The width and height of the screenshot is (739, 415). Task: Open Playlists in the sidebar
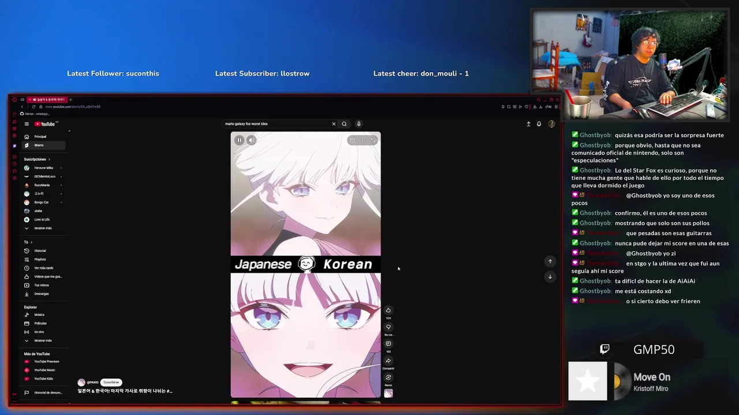tap(44, 259)
